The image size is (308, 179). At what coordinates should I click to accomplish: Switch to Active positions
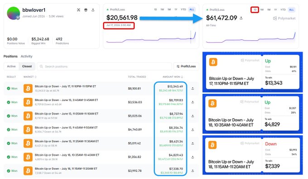(11, 67)
